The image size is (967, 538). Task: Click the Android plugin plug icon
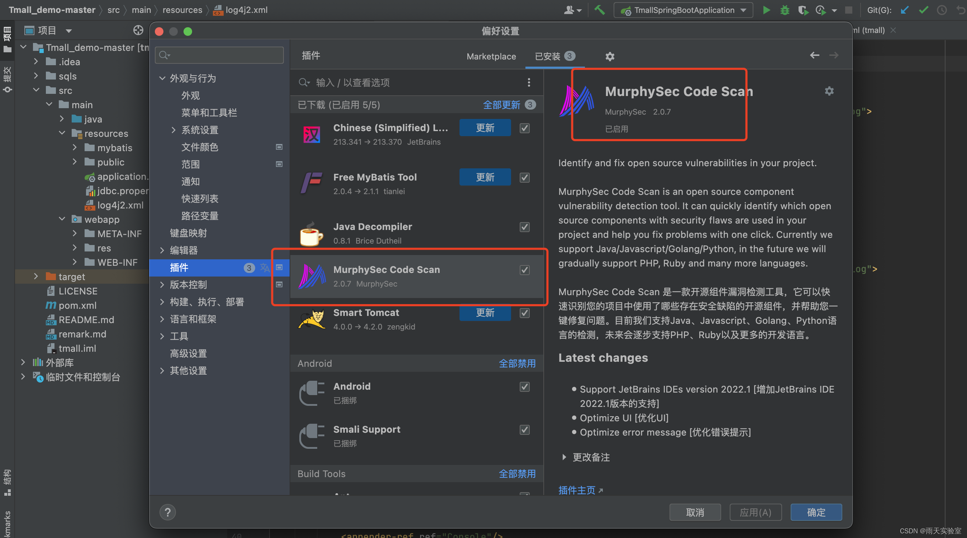[311, 393]
